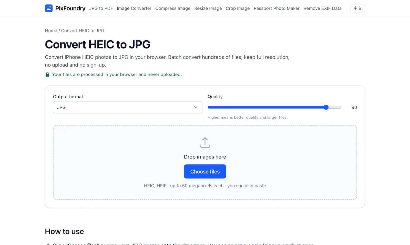Click the PixFoundry logo icon
The height and width of the screenshot is (245, 410).
tap(49, 8)
